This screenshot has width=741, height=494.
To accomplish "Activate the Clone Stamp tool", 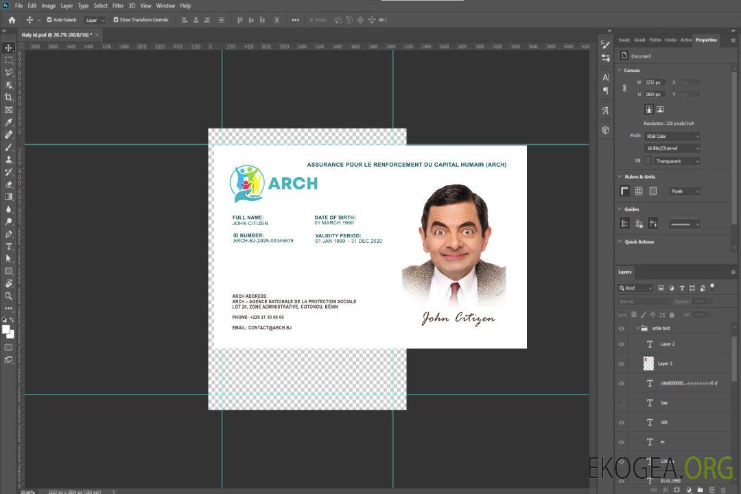I will (8, 159).
